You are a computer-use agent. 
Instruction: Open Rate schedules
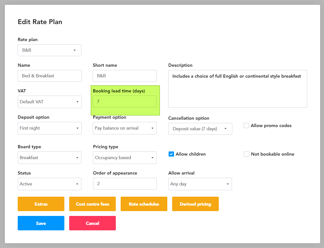point(144,204)
